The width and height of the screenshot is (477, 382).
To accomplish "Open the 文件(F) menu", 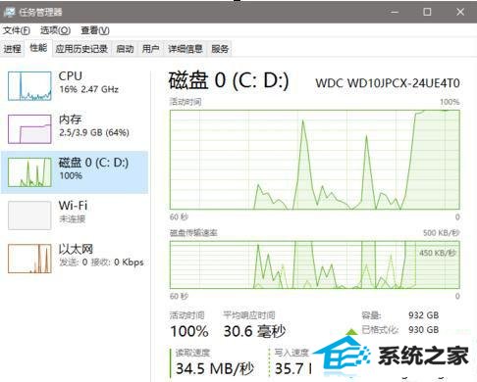I will [x=17, y=30].
